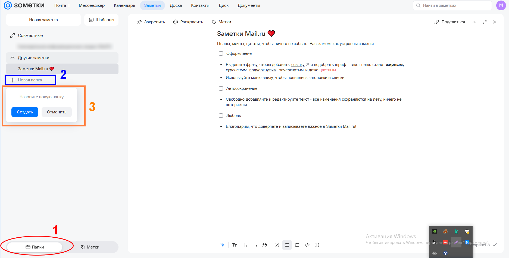
Task: Expand the note to fullscreen
Action: (484, 22)
